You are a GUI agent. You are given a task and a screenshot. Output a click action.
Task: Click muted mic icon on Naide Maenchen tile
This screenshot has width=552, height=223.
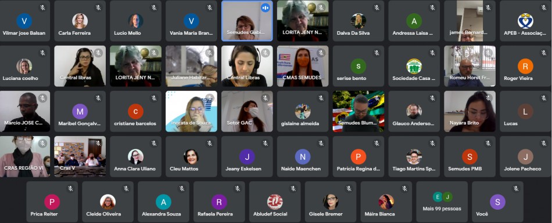[321, 143]
